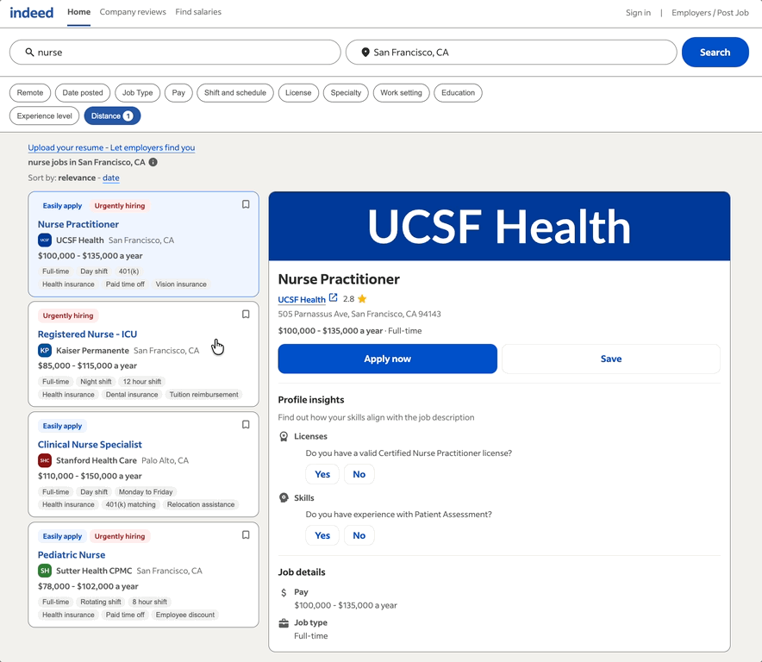Click the Skills icon in Profile insights
Image resolution: width=762 pixels, height=662 pixels.
(284, 497)
